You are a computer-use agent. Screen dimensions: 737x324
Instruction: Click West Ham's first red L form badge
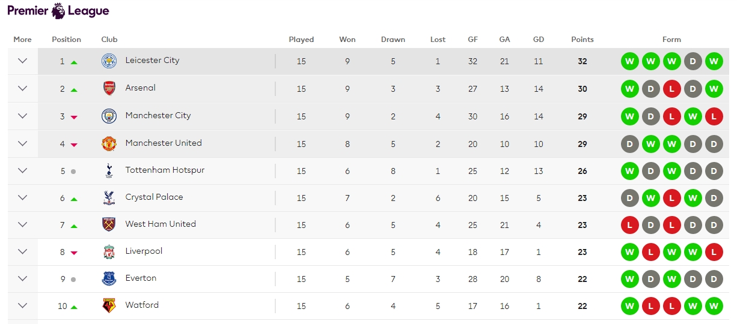(x=629, y=225)
